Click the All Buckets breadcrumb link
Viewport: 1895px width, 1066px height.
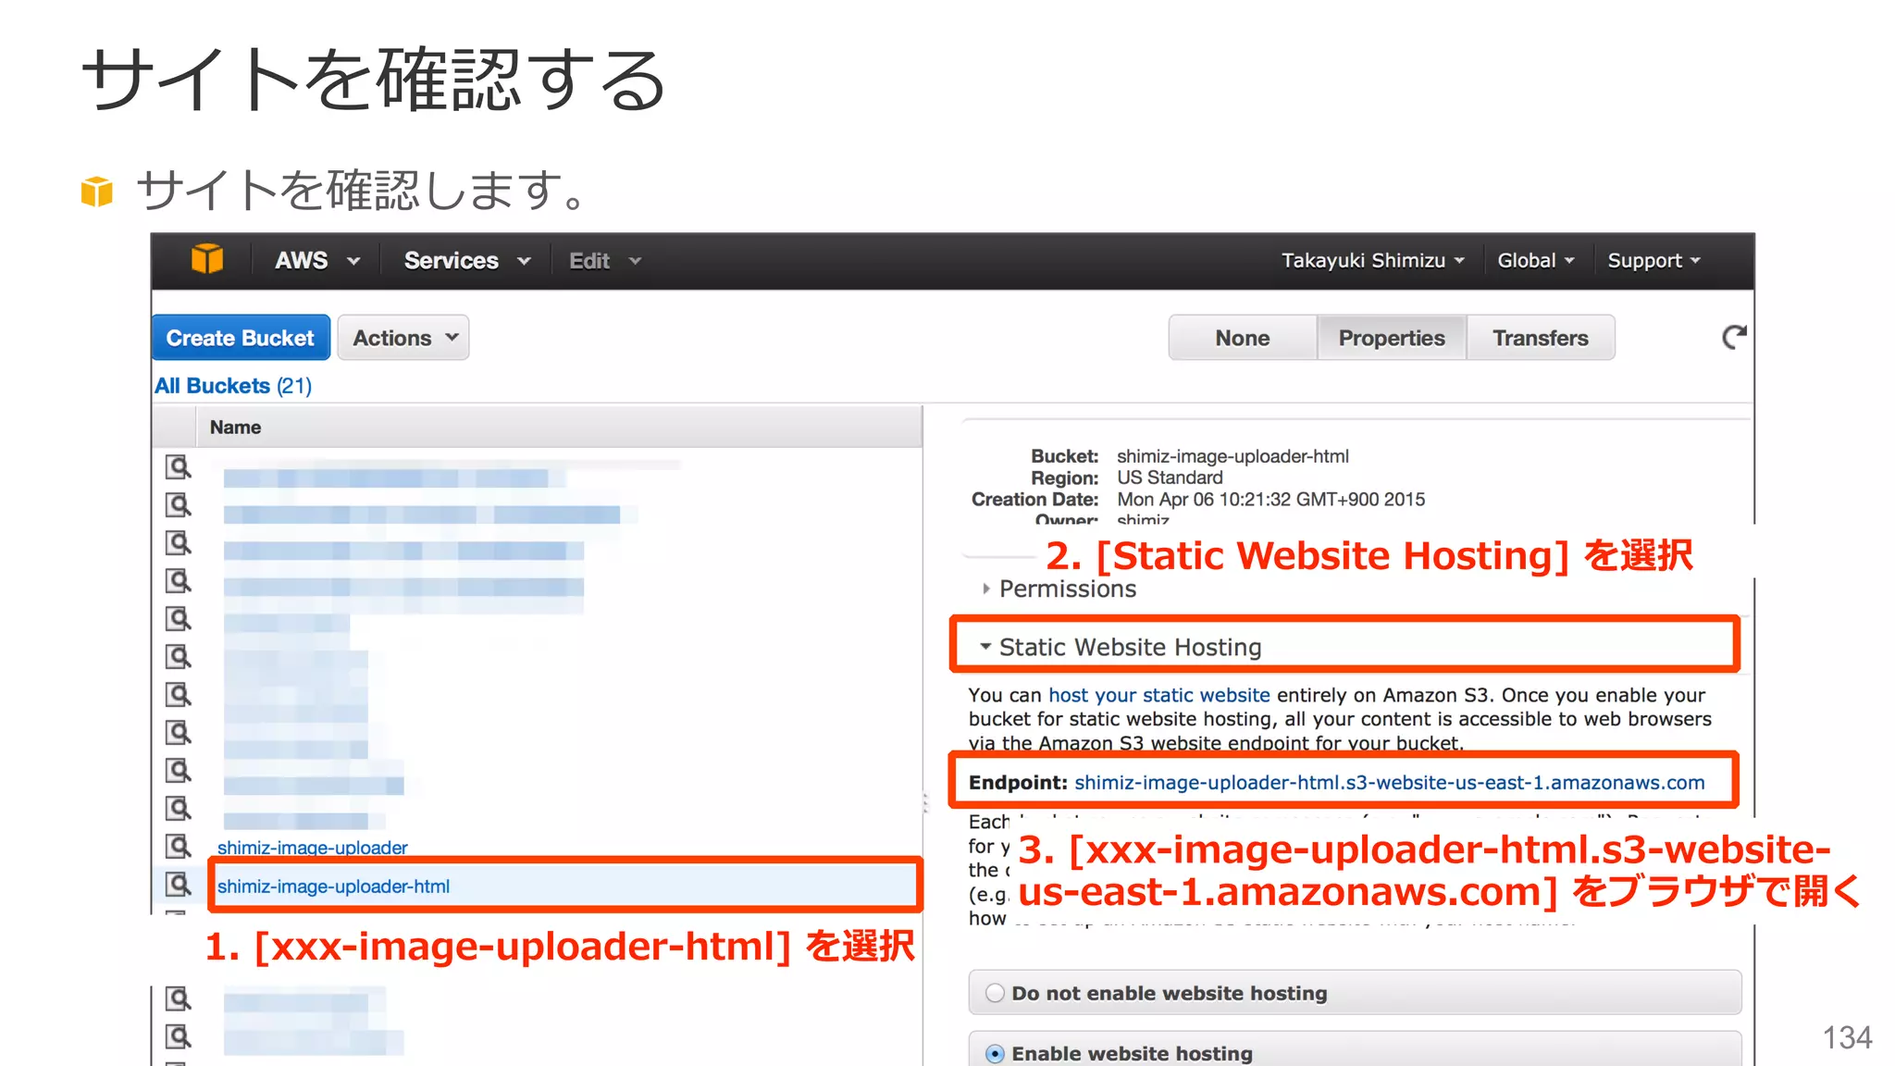[232, 386]
